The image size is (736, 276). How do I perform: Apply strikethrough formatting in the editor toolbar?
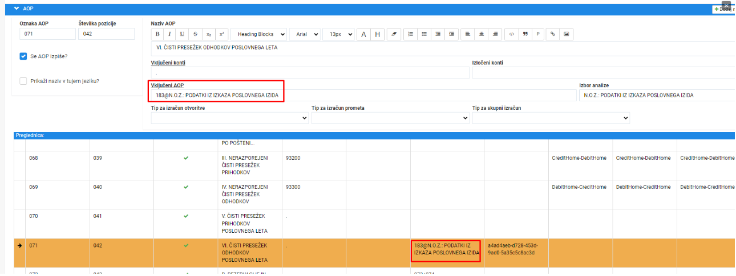click(196, 34)
